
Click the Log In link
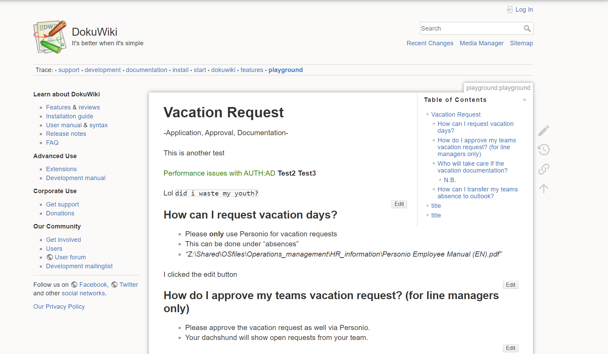pyautogui.click(x=524, y=10)
